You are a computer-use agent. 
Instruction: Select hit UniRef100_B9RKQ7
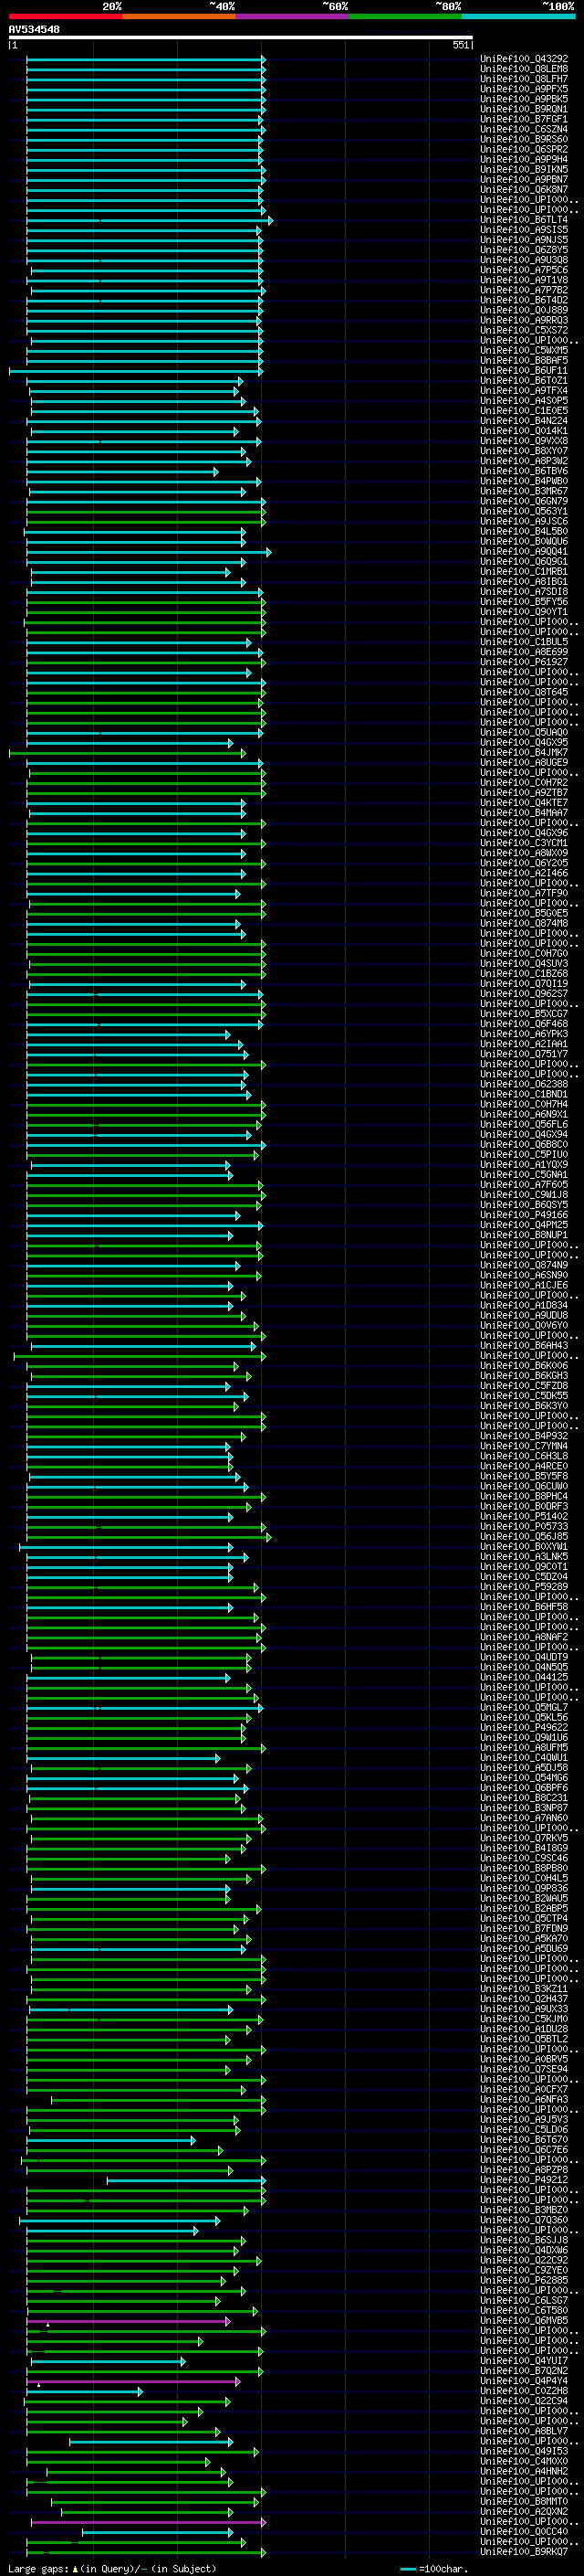(x=524, y=2551)
